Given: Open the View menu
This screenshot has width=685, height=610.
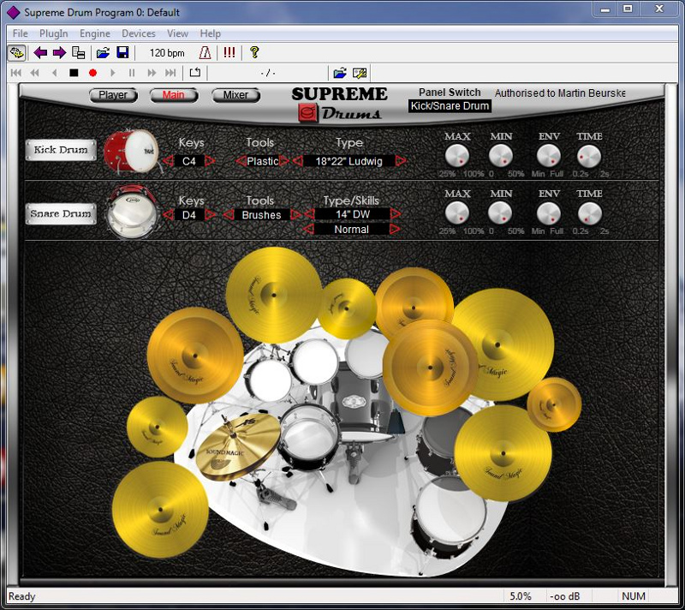Looking at the screenshot, I should pyautogui.click(x=177, y=33).
